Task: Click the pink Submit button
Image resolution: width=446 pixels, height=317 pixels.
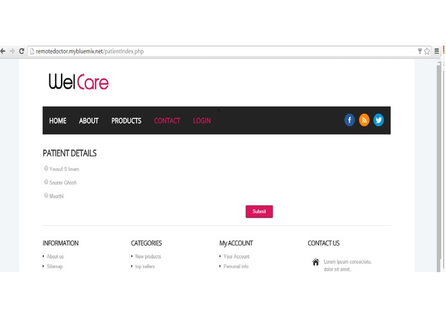Action: (x=259, y=212)
